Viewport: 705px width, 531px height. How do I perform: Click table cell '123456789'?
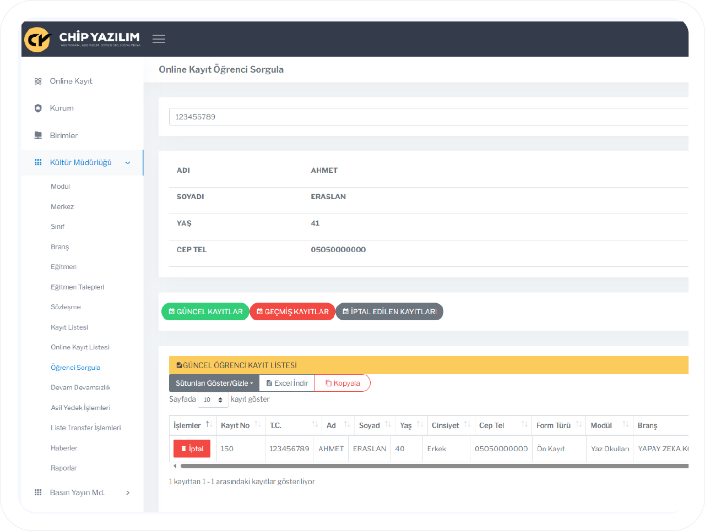click(289, 449)
